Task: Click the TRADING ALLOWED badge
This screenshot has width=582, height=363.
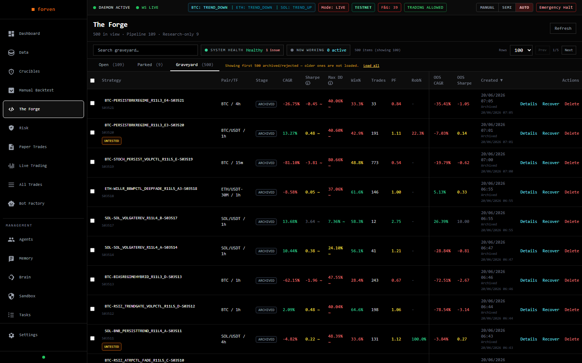Action: click(425, 8)
